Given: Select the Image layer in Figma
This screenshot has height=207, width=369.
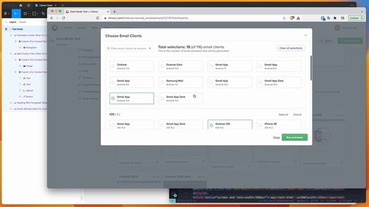Looking at the screenshot, I should point(28,66).
